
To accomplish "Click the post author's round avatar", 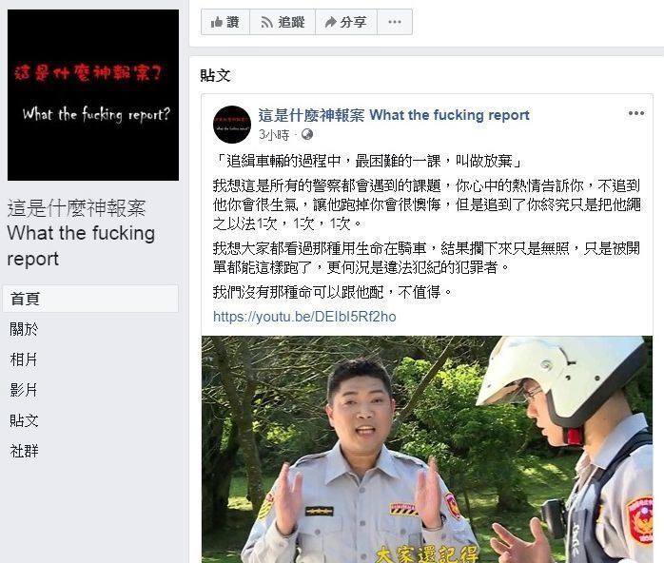I will (231, 125).
